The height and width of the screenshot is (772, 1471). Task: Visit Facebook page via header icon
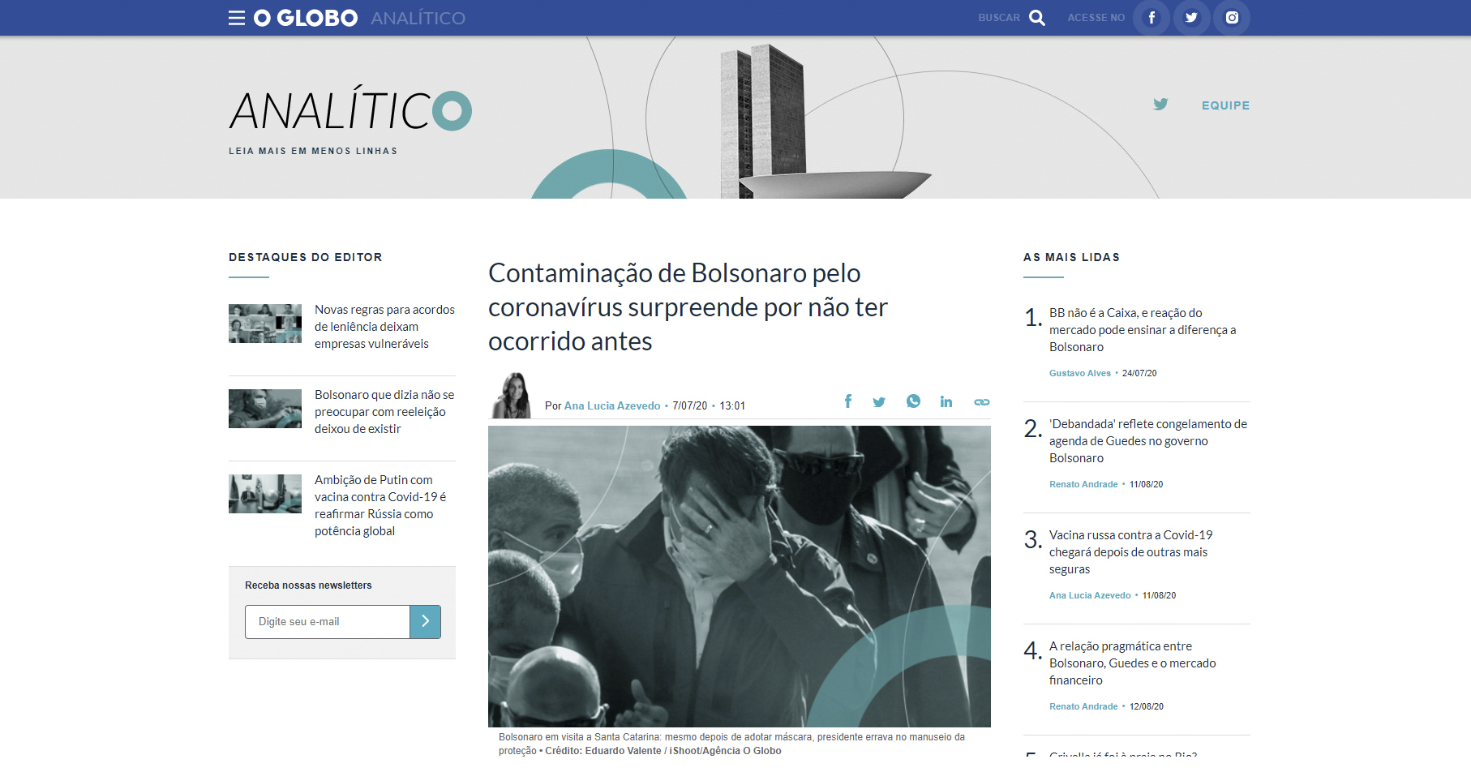pos(1151,18)
